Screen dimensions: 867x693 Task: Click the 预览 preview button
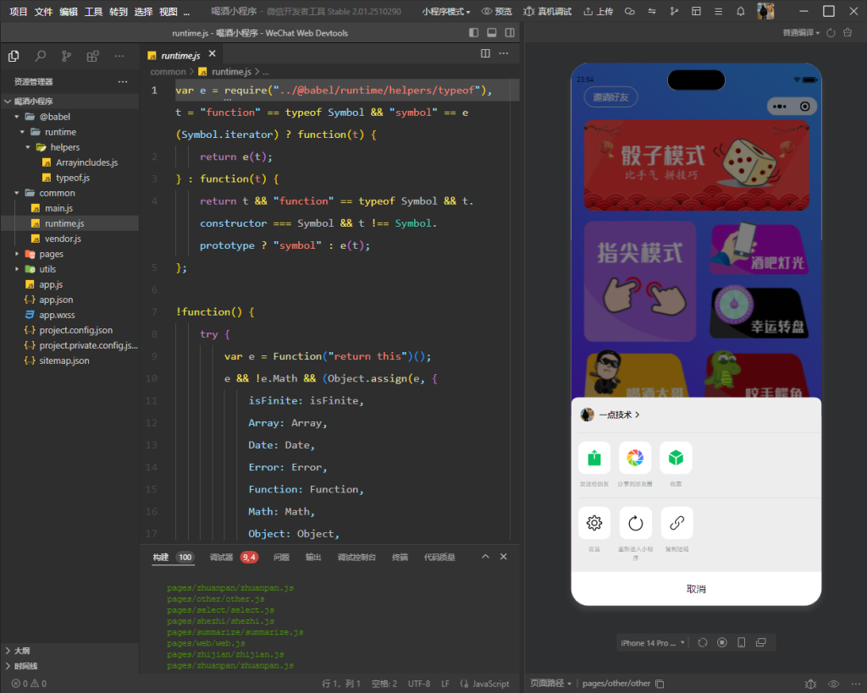click(496, 12)
